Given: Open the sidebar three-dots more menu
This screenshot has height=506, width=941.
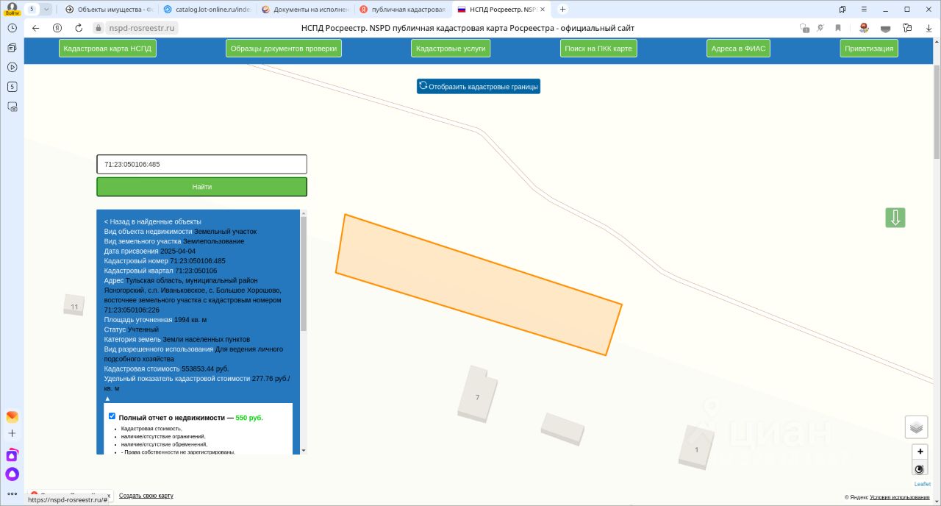Looking at the screenshot, I should 12,493.
